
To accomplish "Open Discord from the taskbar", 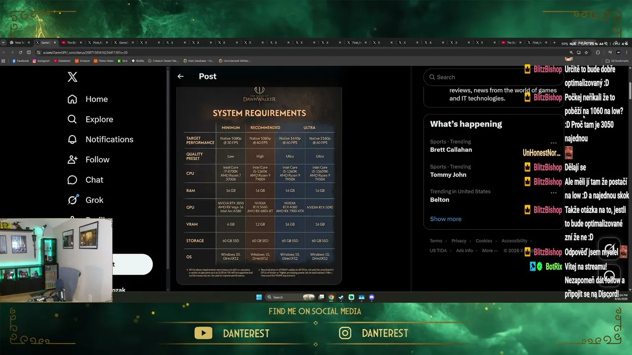I will [372, 297].
